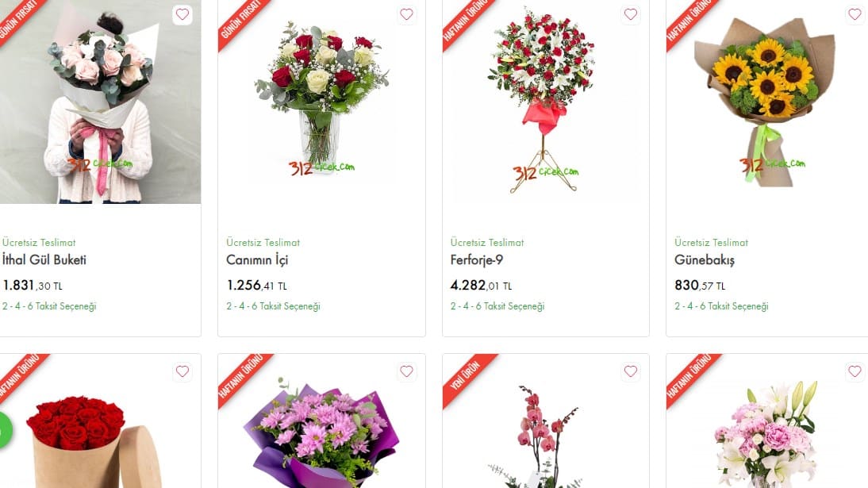Click installment options under Ferforje-9
The image size is (868, 488).
pyautogui.click(x=497, y=305)
